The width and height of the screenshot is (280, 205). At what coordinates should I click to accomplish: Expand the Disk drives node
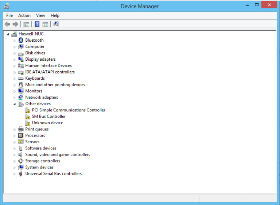15,53
